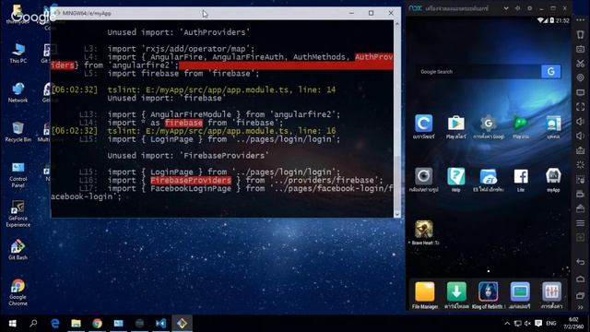Open Control Panel desktop icon
The width and height of the screenshot is (590, 332).
[x=18, y=175]
